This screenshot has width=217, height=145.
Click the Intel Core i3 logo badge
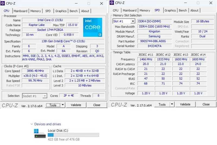coord(92,27)
